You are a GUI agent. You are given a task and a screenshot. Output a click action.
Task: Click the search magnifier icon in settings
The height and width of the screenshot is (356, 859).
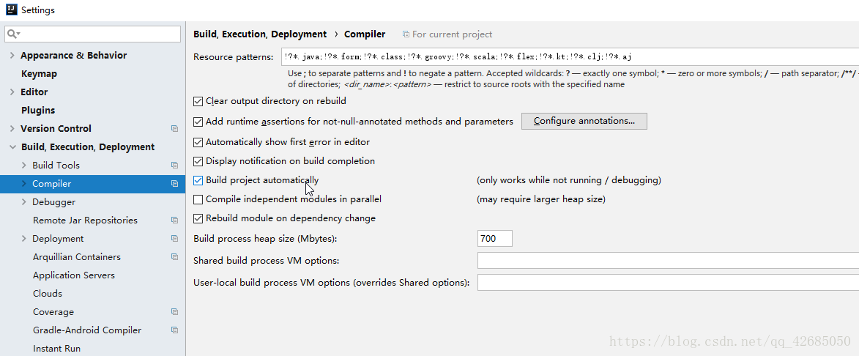[12, 34]
